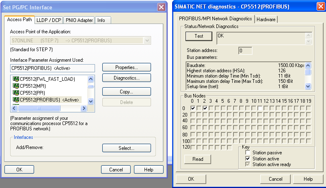
Task: Switch to the LLDP / DCP tab
Action: point(49,20)
